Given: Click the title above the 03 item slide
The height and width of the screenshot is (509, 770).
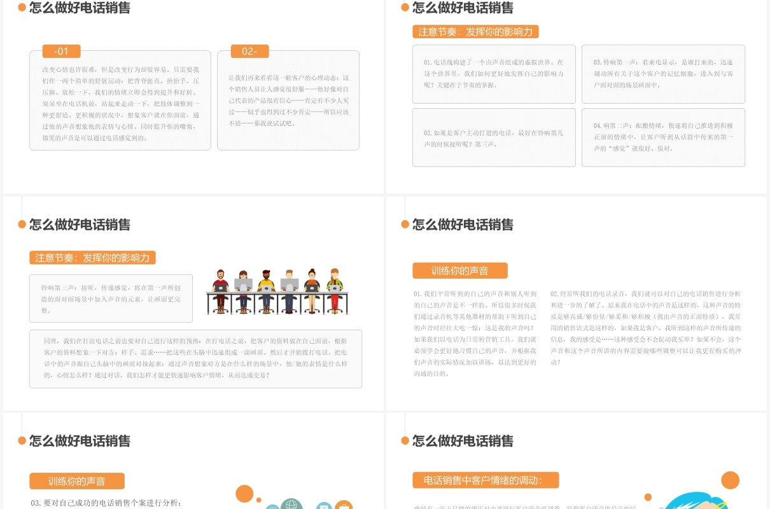Looking at the screenshot, I should (x=80, y=441).
